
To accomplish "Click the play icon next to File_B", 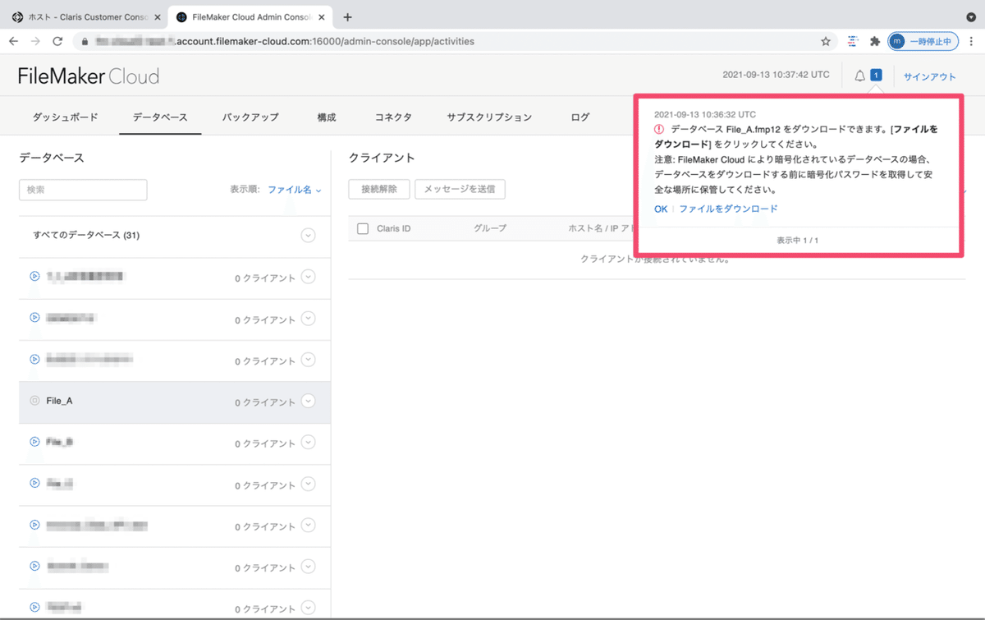I will pyautogui.click(x=34, y=442).
